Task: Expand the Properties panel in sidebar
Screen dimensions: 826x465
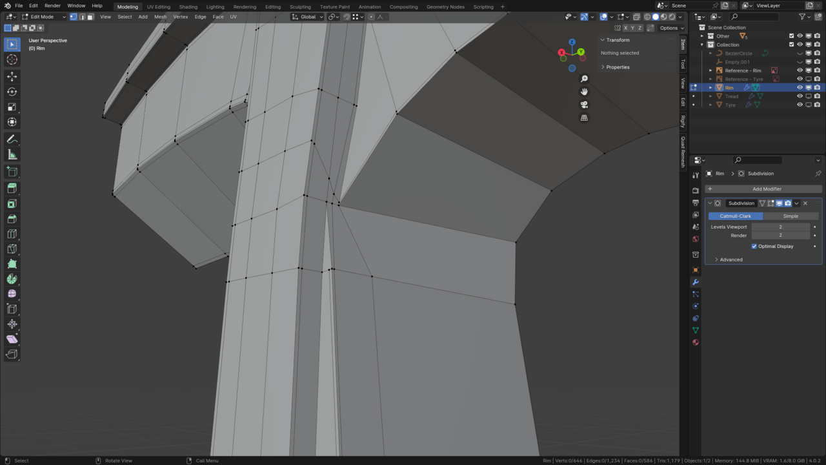Action: click(618, 67)
